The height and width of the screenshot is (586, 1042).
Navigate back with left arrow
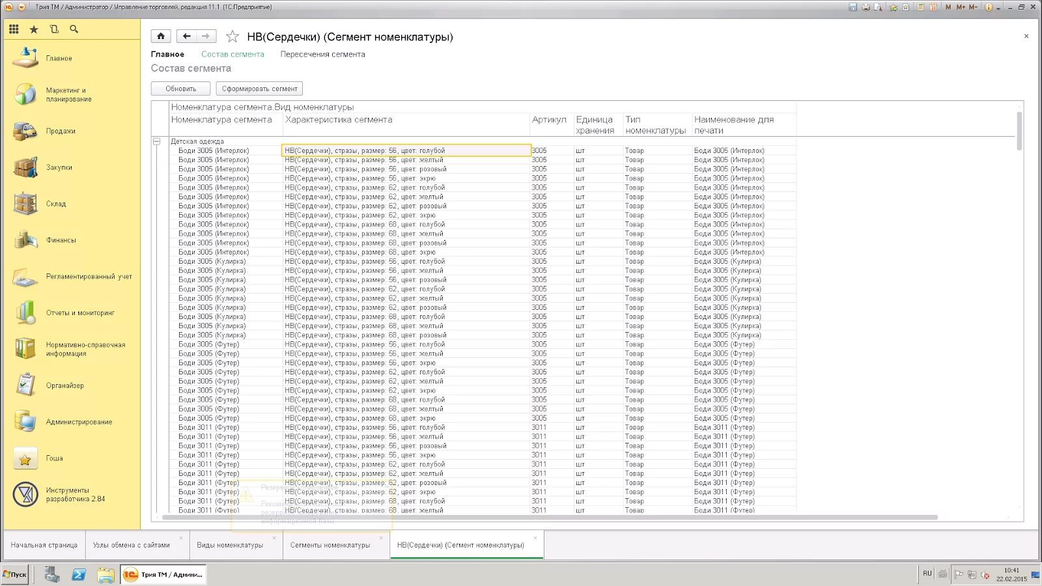coord(186,36)
